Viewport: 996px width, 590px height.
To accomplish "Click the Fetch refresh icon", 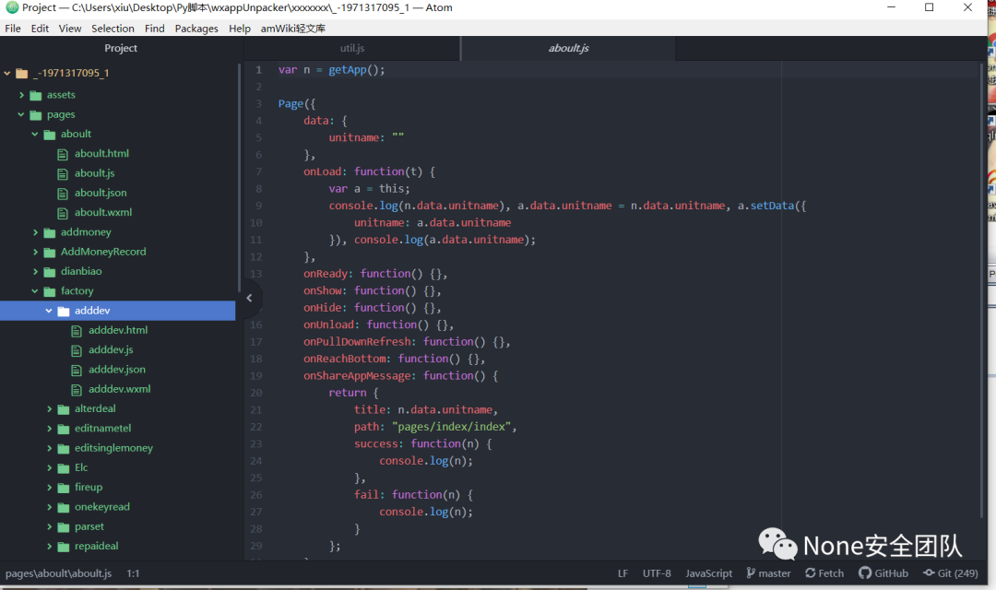I will pyautogui.click(x=811, y=572).
